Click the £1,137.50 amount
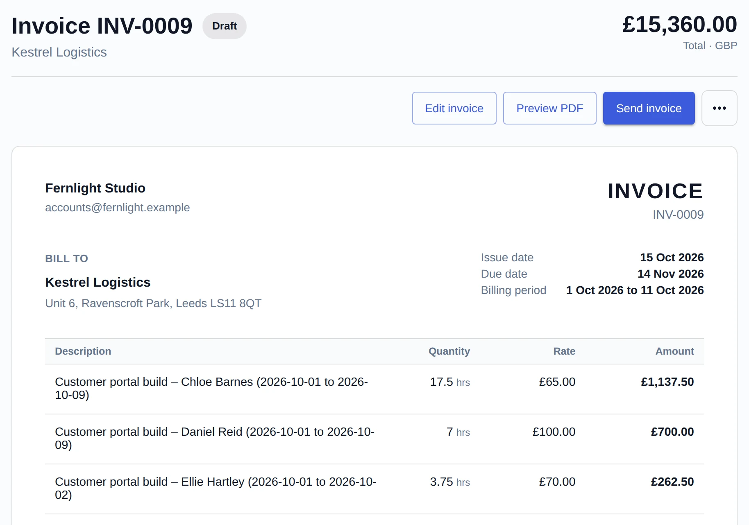Viewport: 749px width, 525px height. coord(667,382)
